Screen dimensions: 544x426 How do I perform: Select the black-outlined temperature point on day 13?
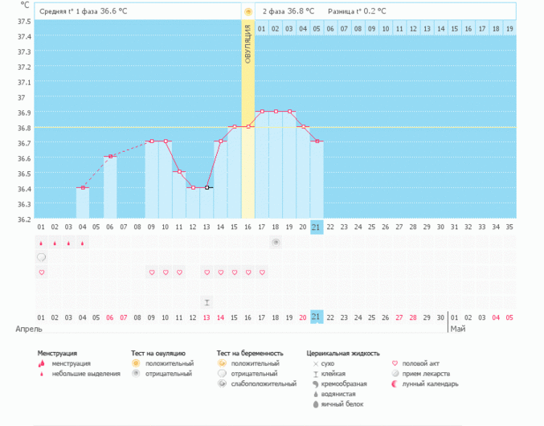pos(207,187)
